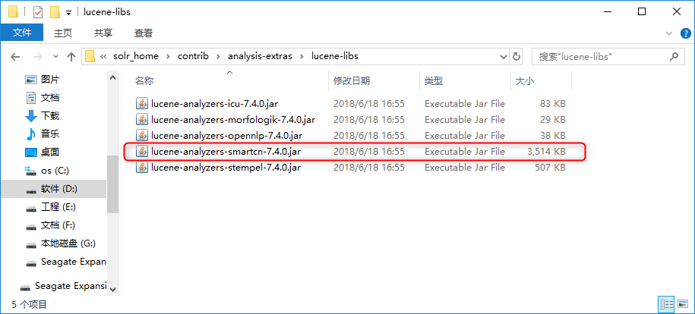This screenshot has height=314, width=695.
Task: Go forward with the right arrow
Action: pyautogui.click(x=38, y=57)
